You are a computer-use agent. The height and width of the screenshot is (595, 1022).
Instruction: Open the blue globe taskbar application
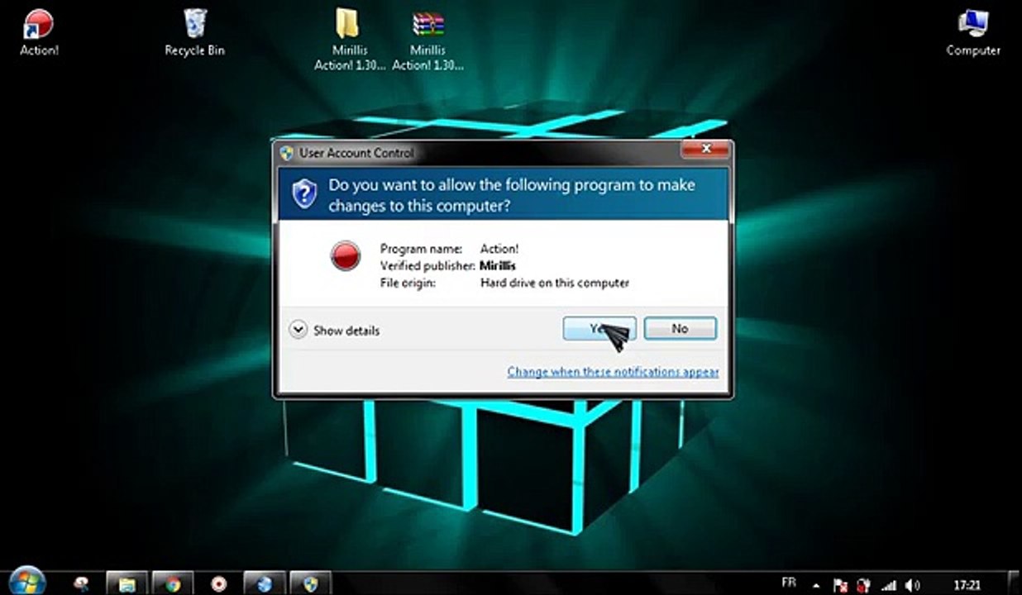[x=265, y=583]
